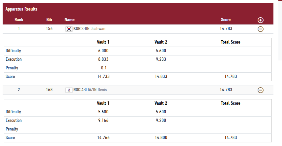
Task: Open ABLIAZIN Denis's athlete name
Action: 94,90
